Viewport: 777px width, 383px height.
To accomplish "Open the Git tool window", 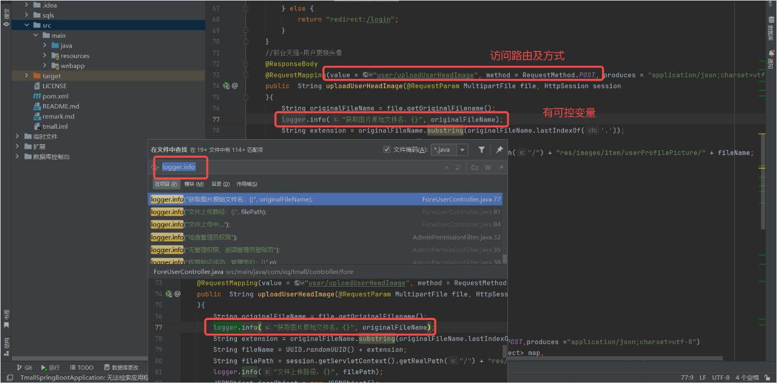I will click(x=25, y=368).
